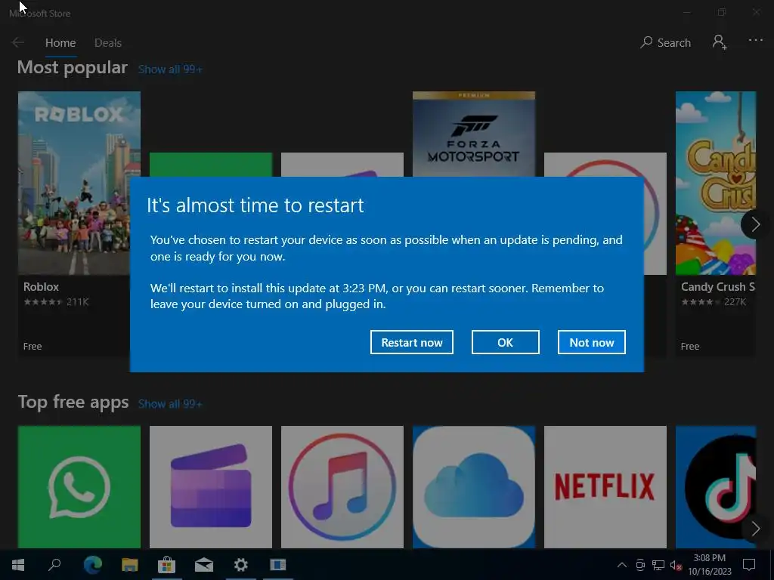Open the taskbar clock and date
Image resolution: width=774 pixels, height=580 pixels.
point(709,565)
